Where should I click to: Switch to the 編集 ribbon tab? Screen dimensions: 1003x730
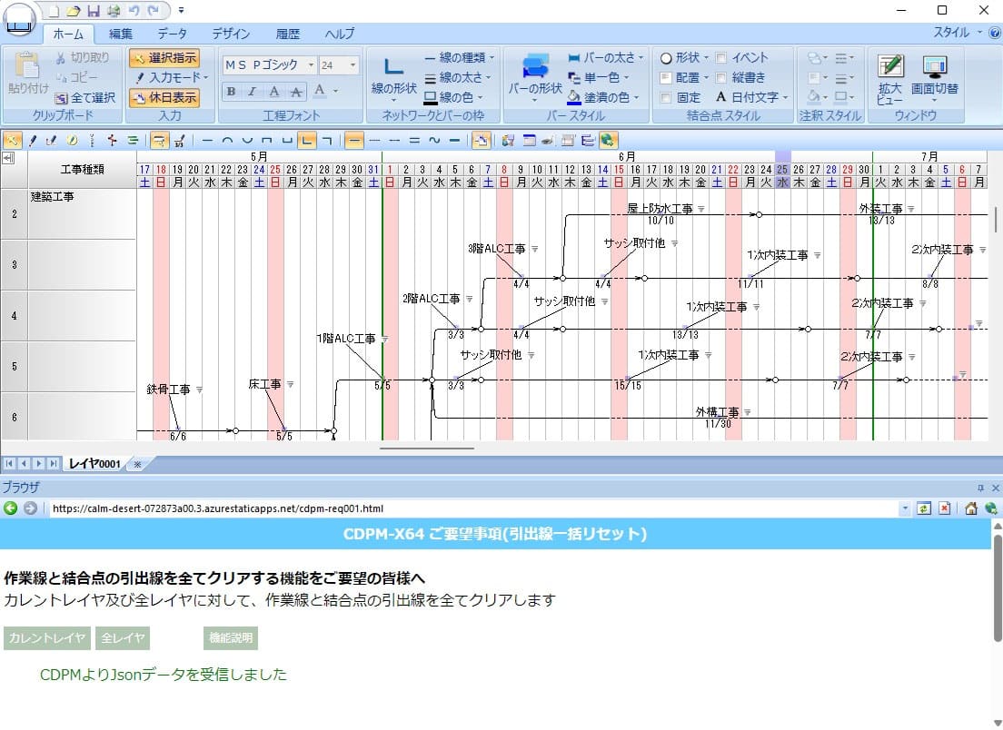[121, 34]
